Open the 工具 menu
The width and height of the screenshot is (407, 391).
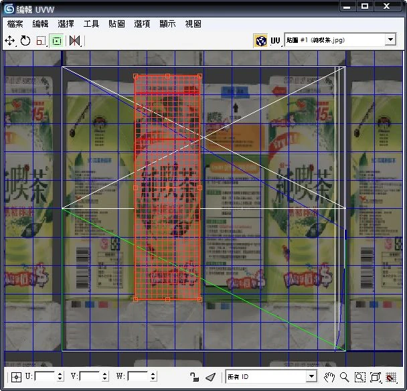[x=91, y=24]
